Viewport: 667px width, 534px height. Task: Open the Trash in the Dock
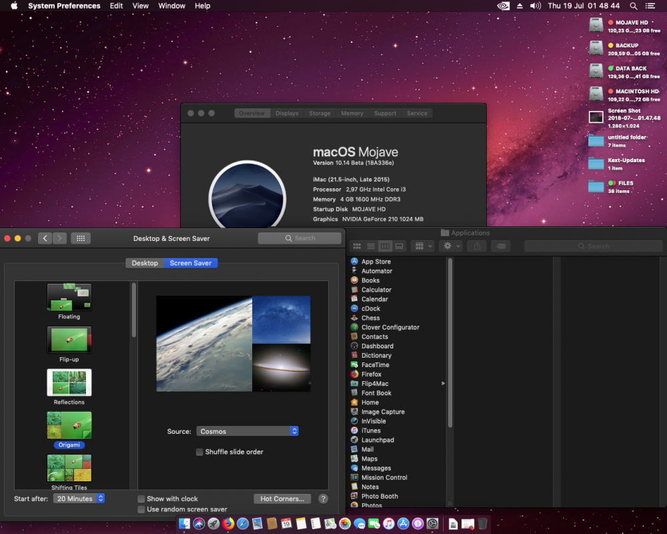tap(482, 523)
